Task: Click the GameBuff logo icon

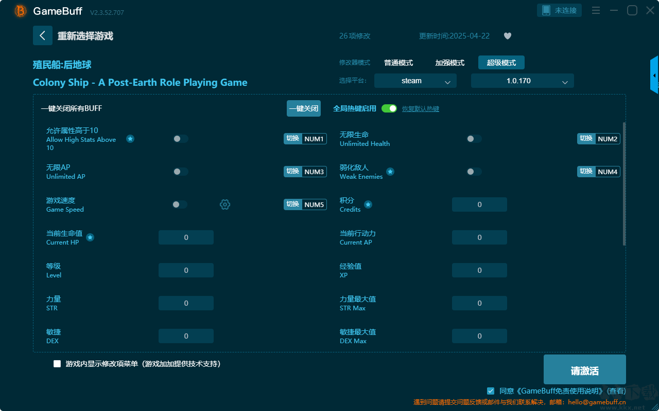Action: pyautogui.click(x=21, y=11)
